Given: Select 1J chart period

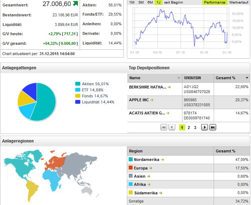Looking at the screenshot, I should coord(159,2).
